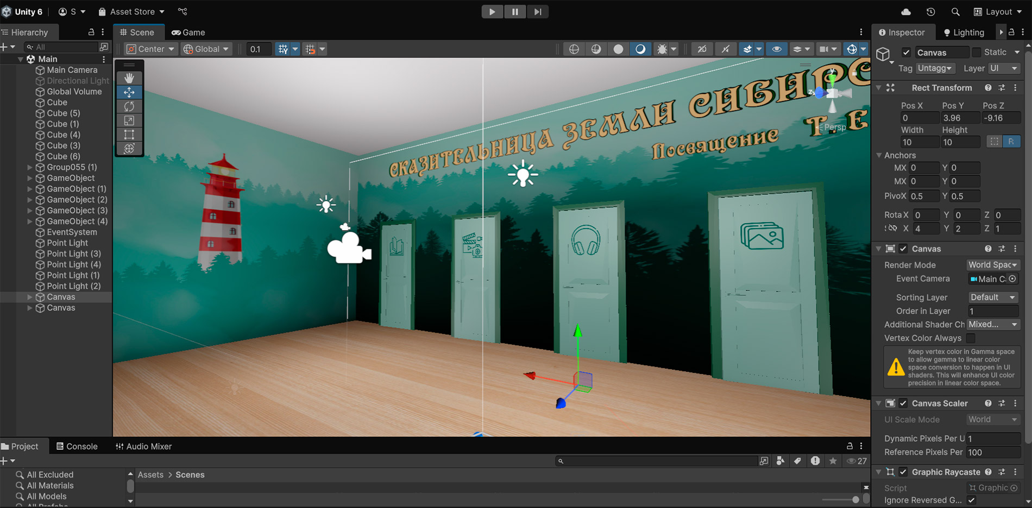This screenshot has height=508, width=1032.
Task: Select the Scale tool
Action: coord(129,120)
